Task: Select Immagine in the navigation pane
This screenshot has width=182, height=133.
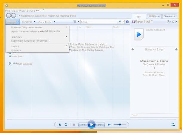Action: click(16, 56)
